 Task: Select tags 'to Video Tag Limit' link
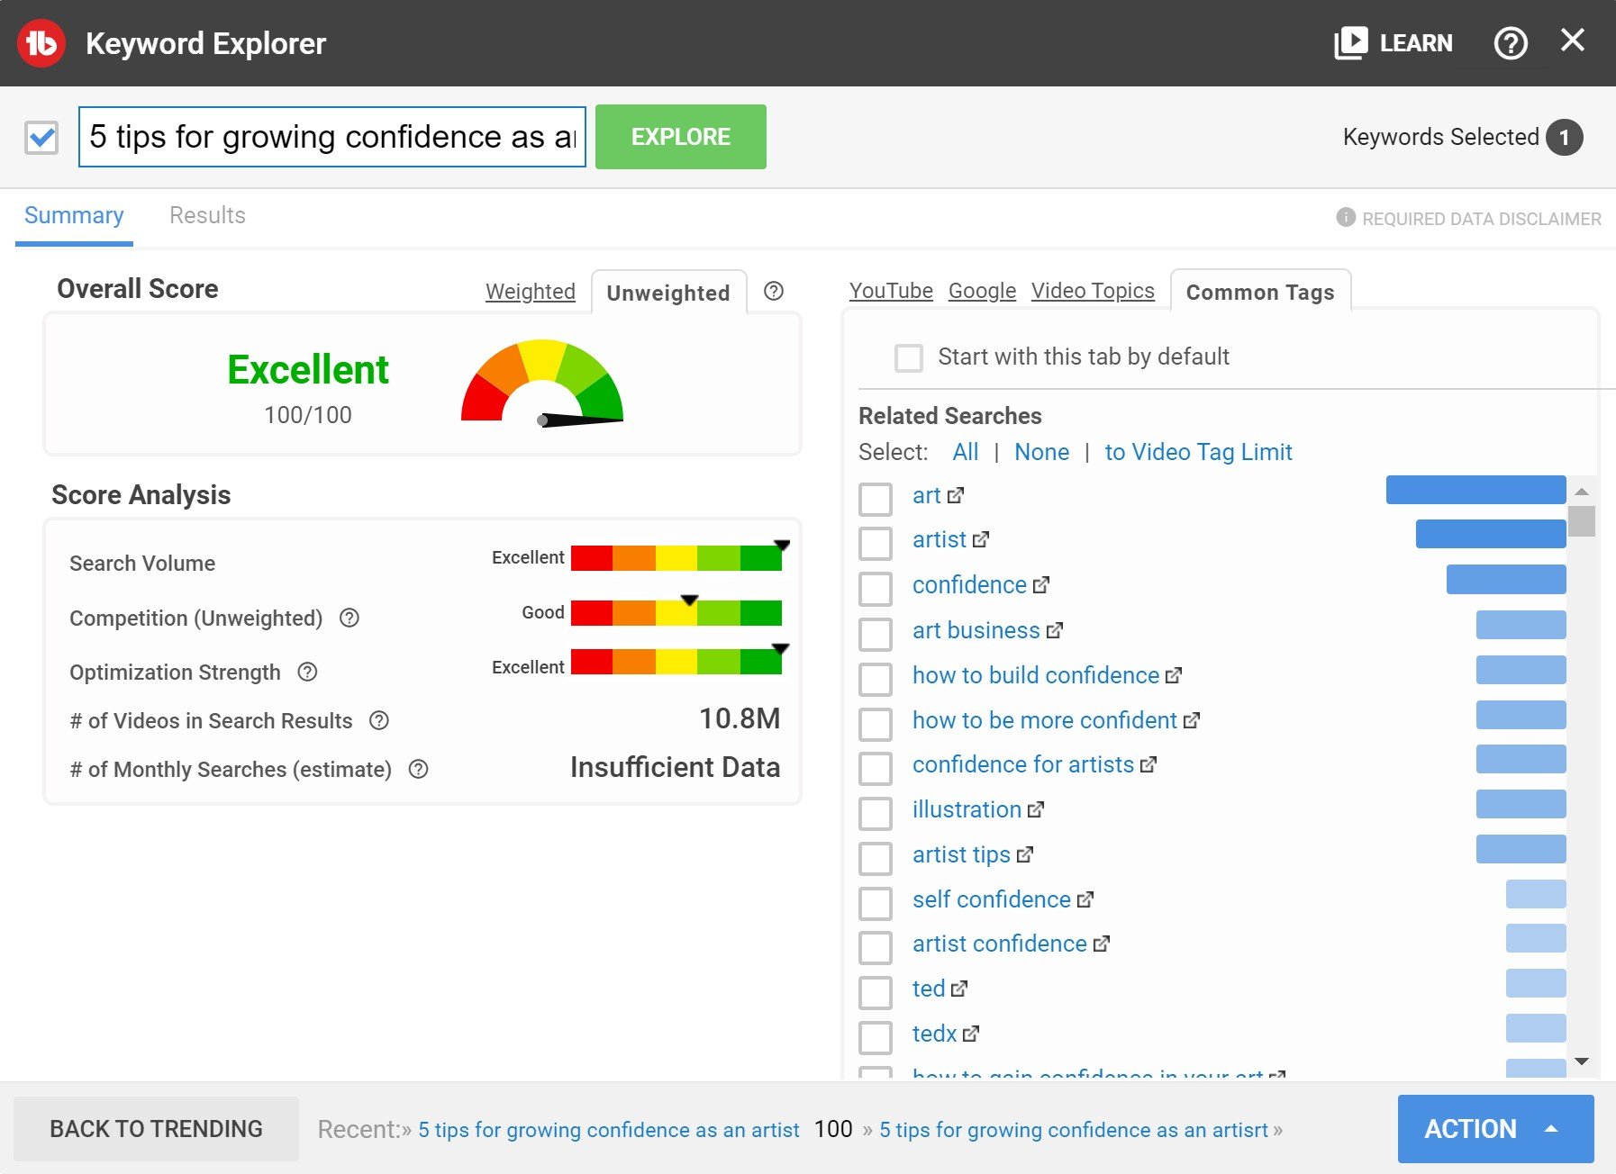tap(1198, 452)
